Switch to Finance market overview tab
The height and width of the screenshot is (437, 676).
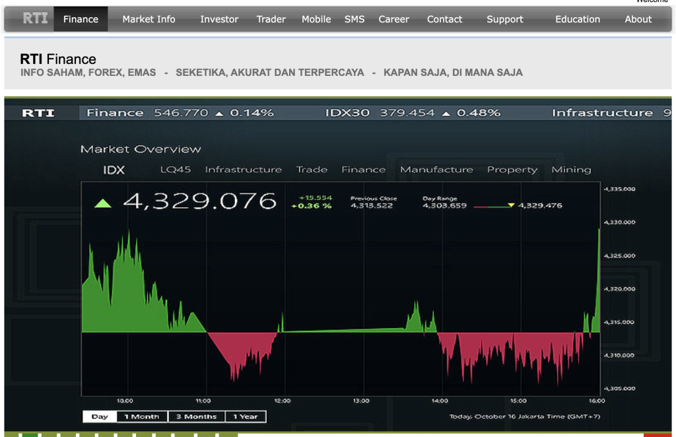tap(364, 170)
